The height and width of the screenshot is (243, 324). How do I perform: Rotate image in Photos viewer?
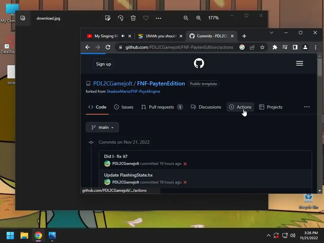tap(121, 18)
